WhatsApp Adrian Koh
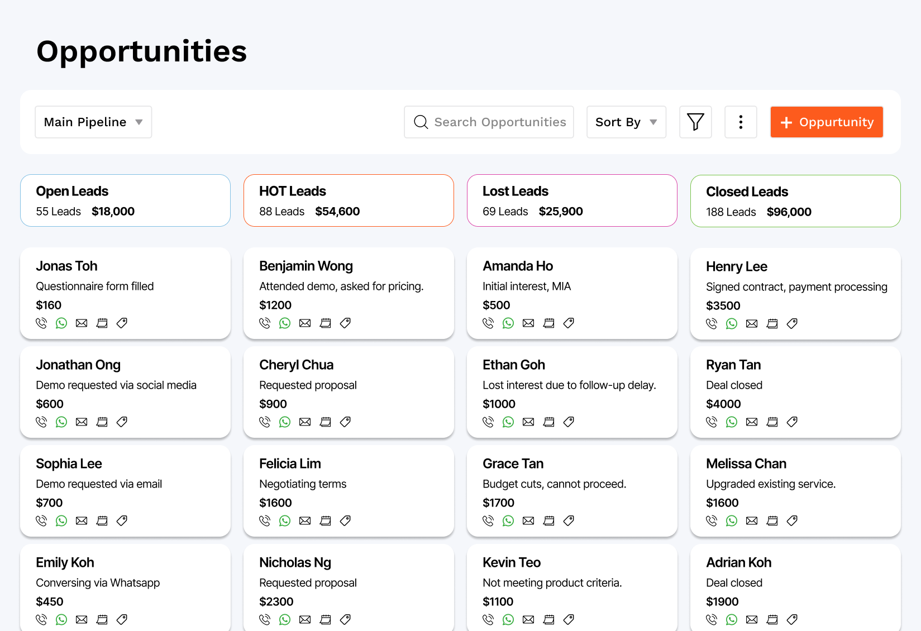Screen dimensions: 921x631 (x=732, y=619)
